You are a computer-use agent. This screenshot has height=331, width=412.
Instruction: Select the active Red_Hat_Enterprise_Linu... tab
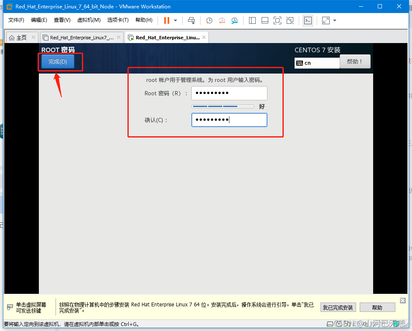(168, 38)
